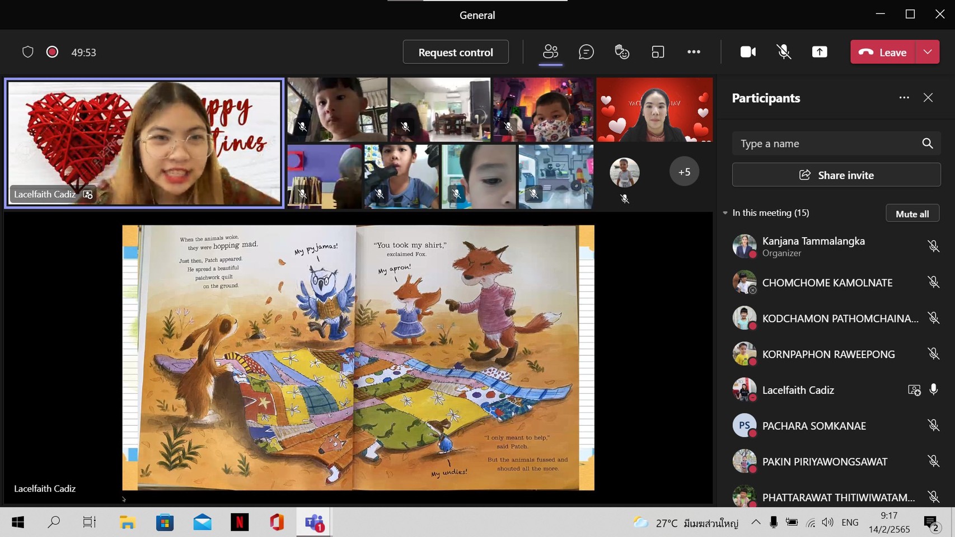955x537 pixels.
Task: Leave the meeting with the red Leave button
Action: 883,52
